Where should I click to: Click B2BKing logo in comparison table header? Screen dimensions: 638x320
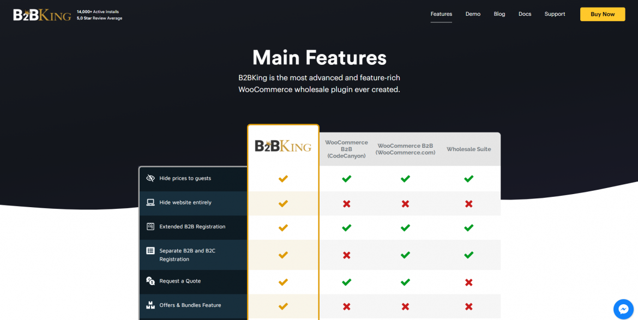pos(283,146)
